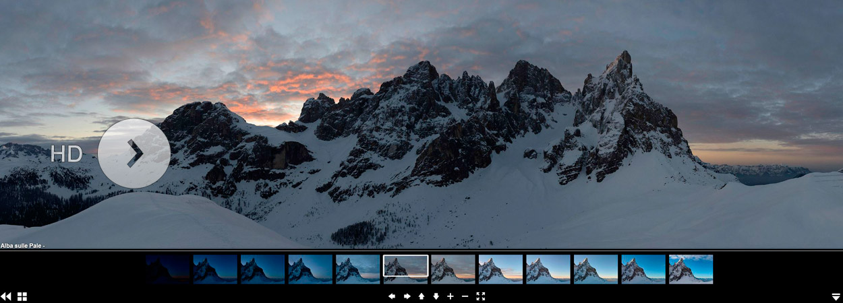Select the first, darkest night thumbnail

pos(168,269)
